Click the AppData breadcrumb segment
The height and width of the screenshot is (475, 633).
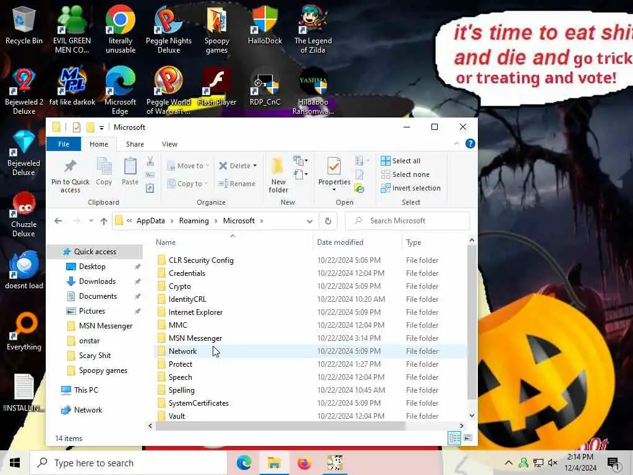tap(151, 221)
